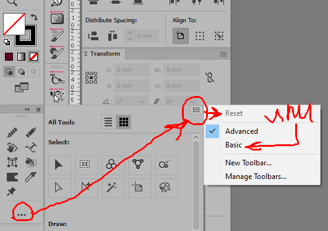The image size is (328, 231).
Task: Toggle Align to Selection
Action: [x=200, y=36]
